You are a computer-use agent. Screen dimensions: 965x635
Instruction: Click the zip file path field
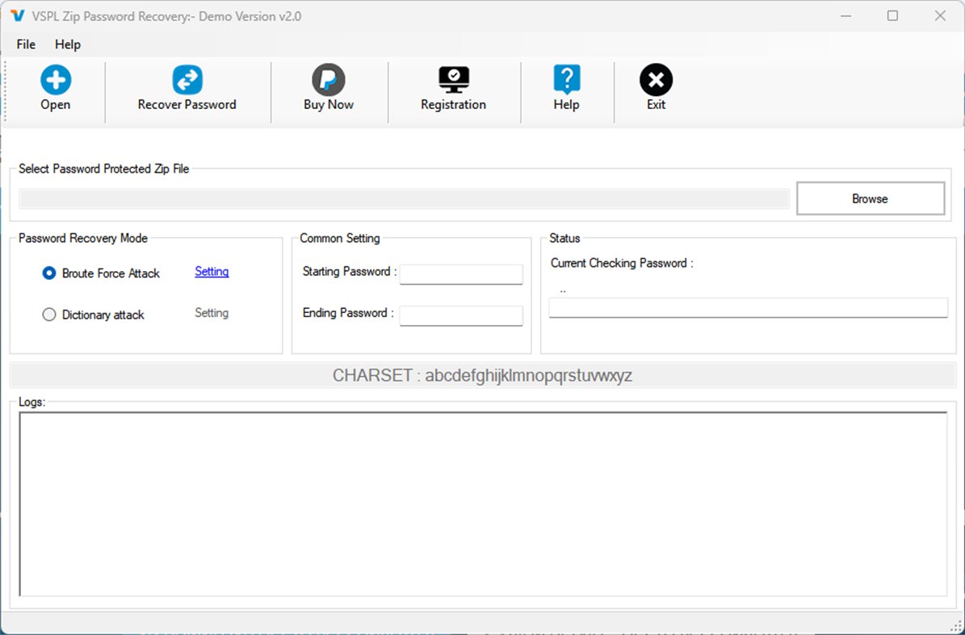pos(404,198)
